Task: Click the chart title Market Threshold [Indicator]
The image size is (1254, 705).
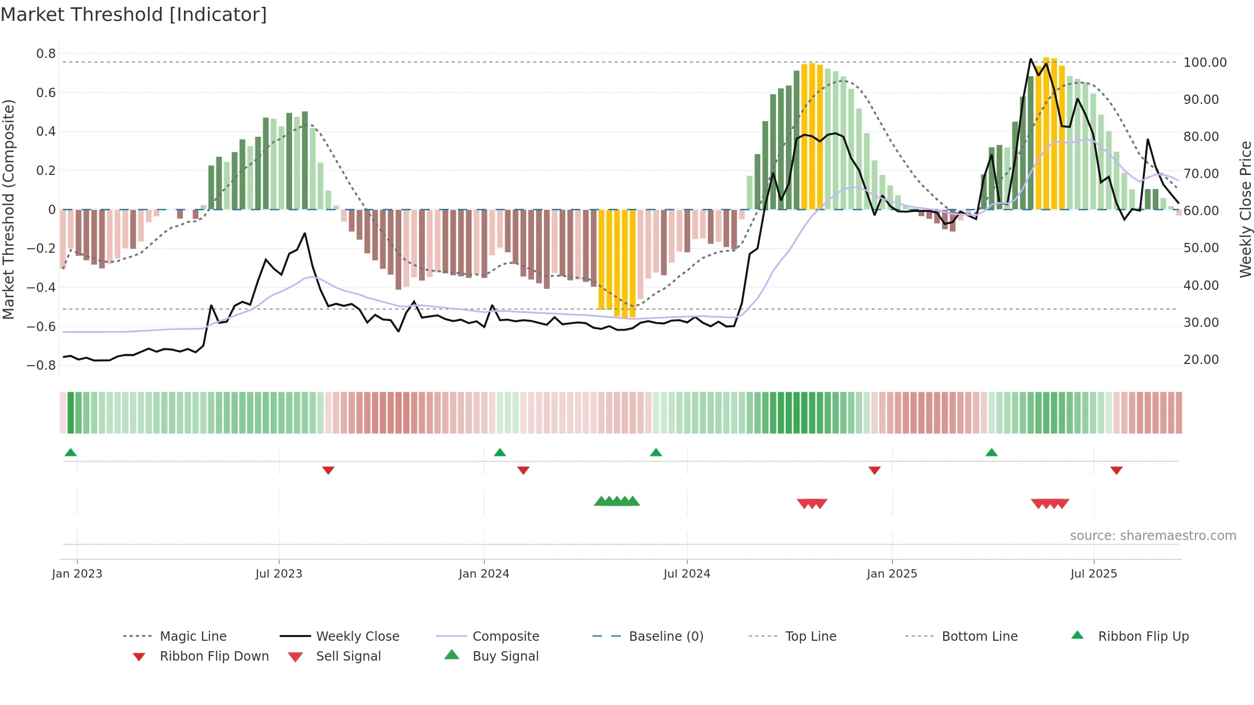Action: pos(134,15)
